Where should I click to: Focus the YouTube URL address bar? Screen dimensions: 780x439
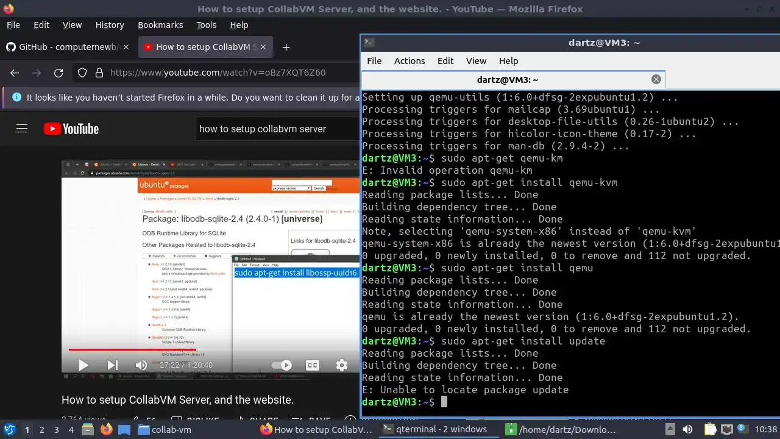click(x=218, y=73)
